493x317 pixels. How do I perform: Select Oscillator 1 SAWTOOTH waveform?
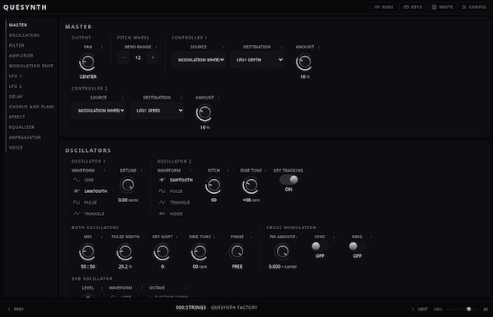pyautogui.click(x=90, y=191)
